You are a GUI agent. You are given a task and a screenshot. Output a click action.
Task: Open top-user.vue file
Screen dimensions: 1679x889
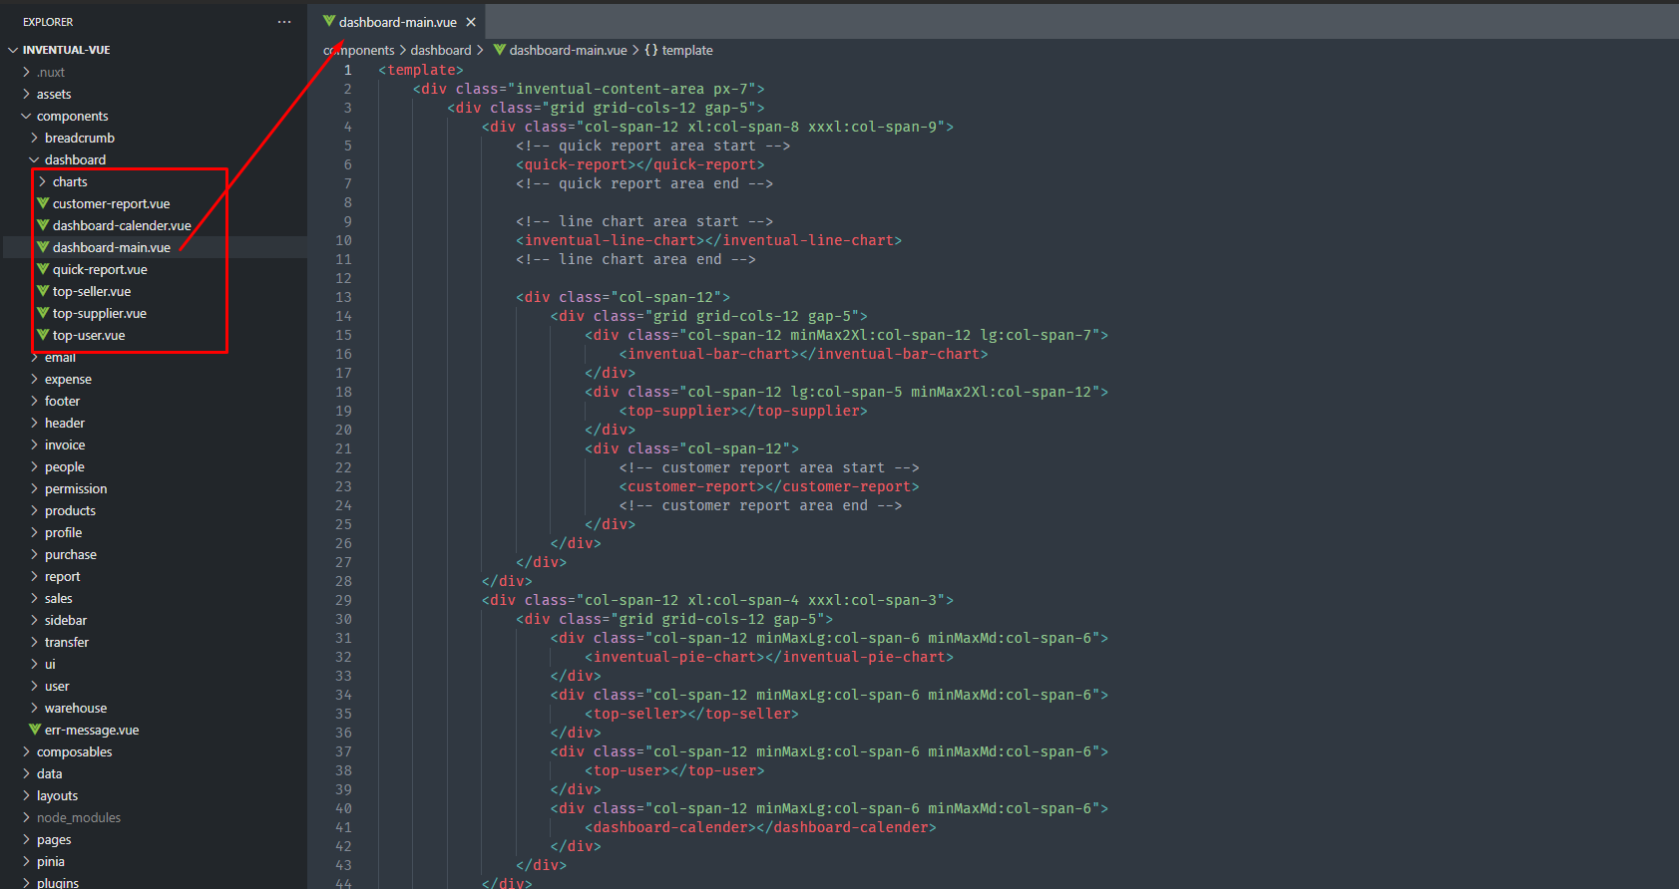click(x=89, y=335)
